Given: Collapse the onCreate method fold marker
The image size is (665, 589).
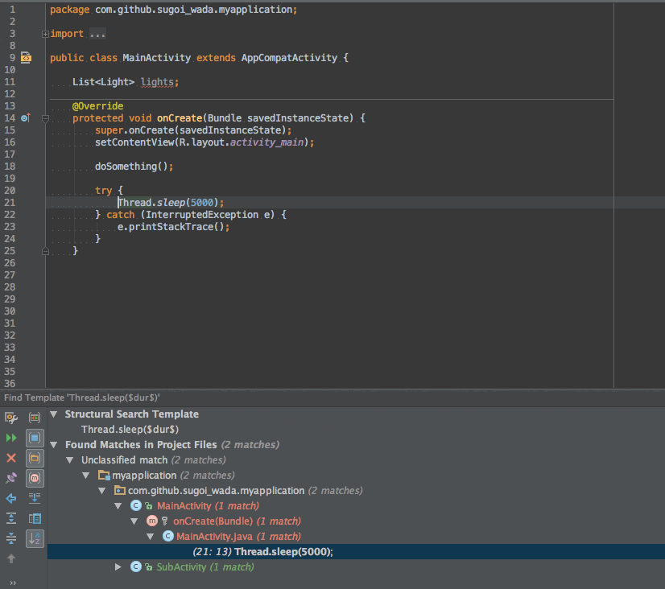Looking at the screenshot, I should 45,118.
